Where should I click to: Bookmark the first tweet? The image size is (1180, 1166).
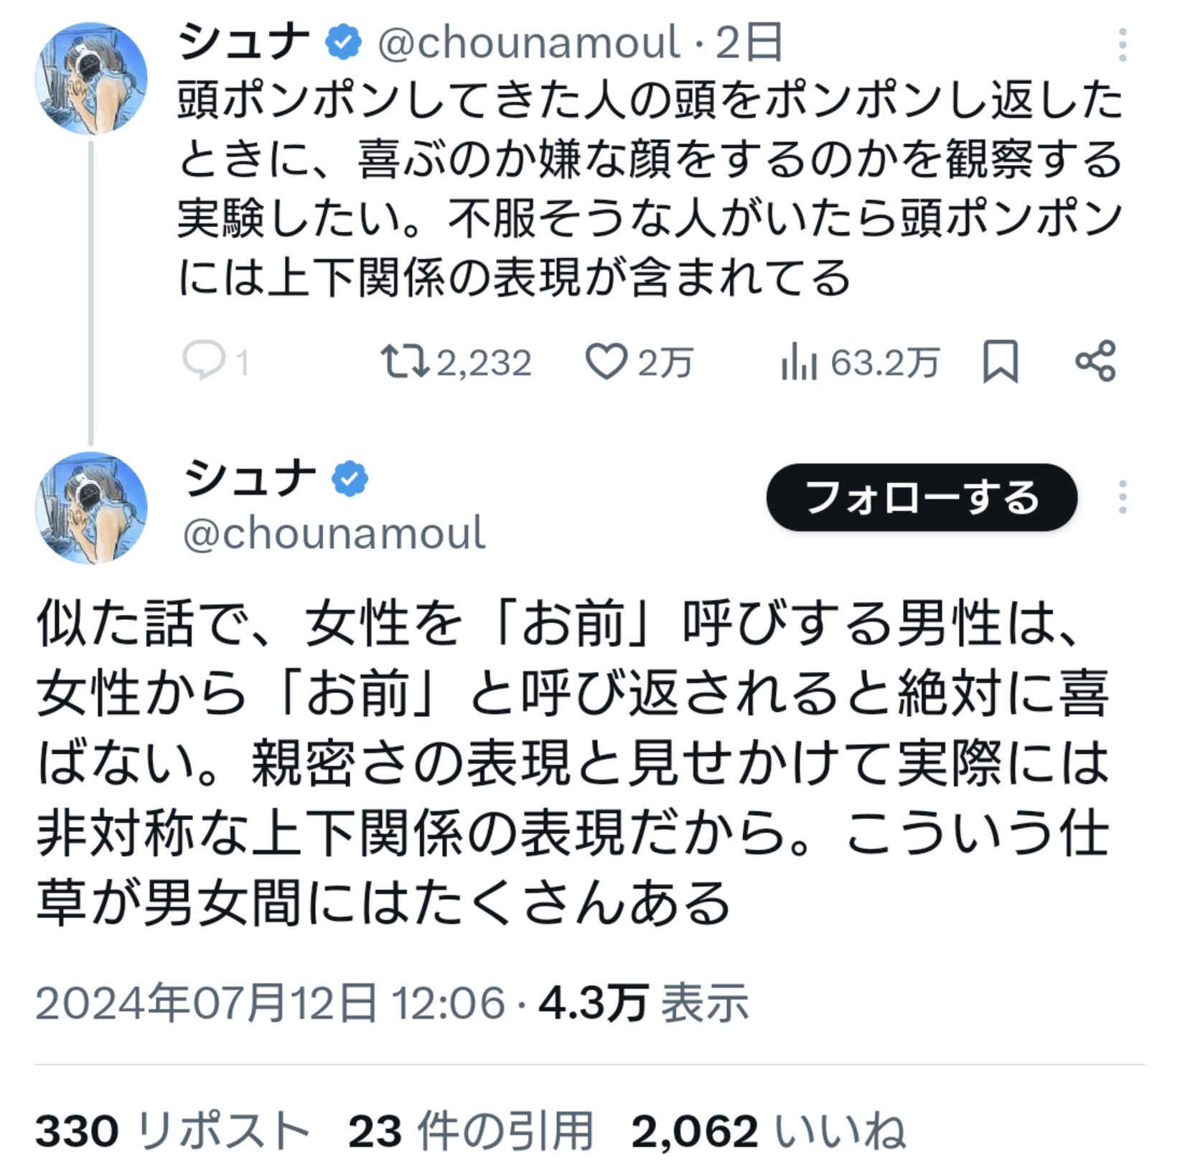pyautogui.click(x=1000, y=361)
